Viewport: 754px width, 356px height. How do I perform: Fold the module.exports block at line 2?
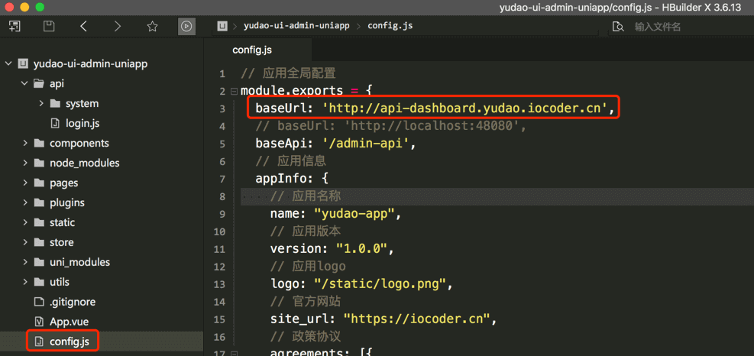point(234,91)
